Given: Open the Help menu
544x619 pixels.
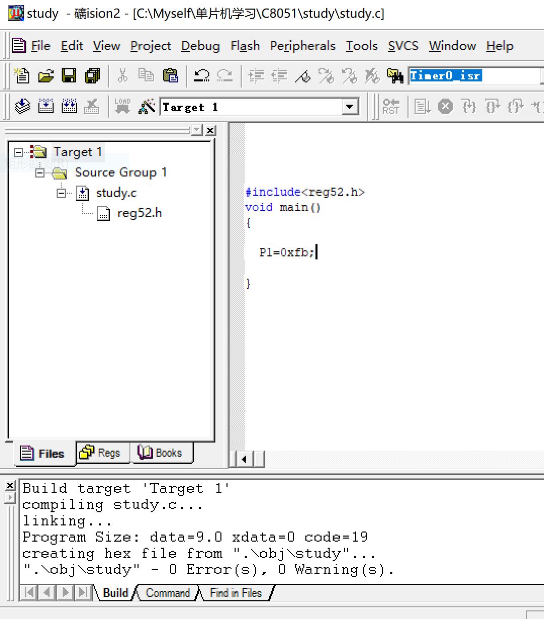Looking at the screenshot, I should coord(500,46).
